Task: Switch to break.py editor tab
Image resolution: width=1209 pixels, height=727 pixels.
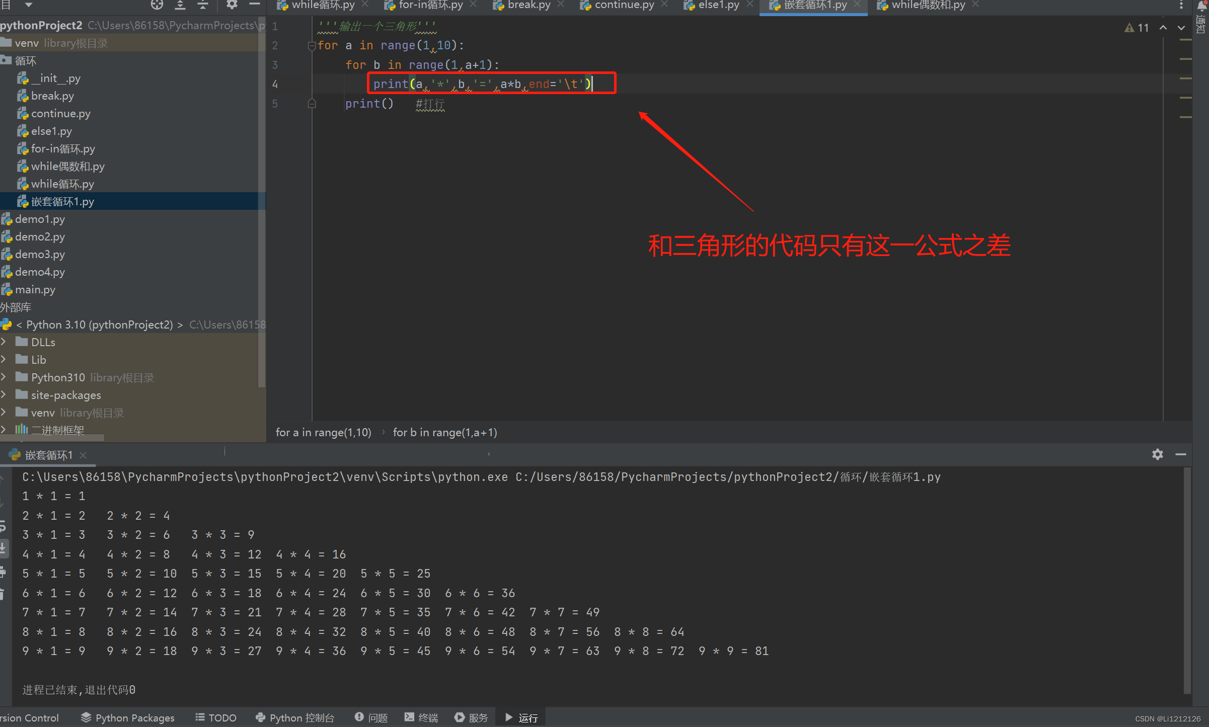Action: coord(528,5)
